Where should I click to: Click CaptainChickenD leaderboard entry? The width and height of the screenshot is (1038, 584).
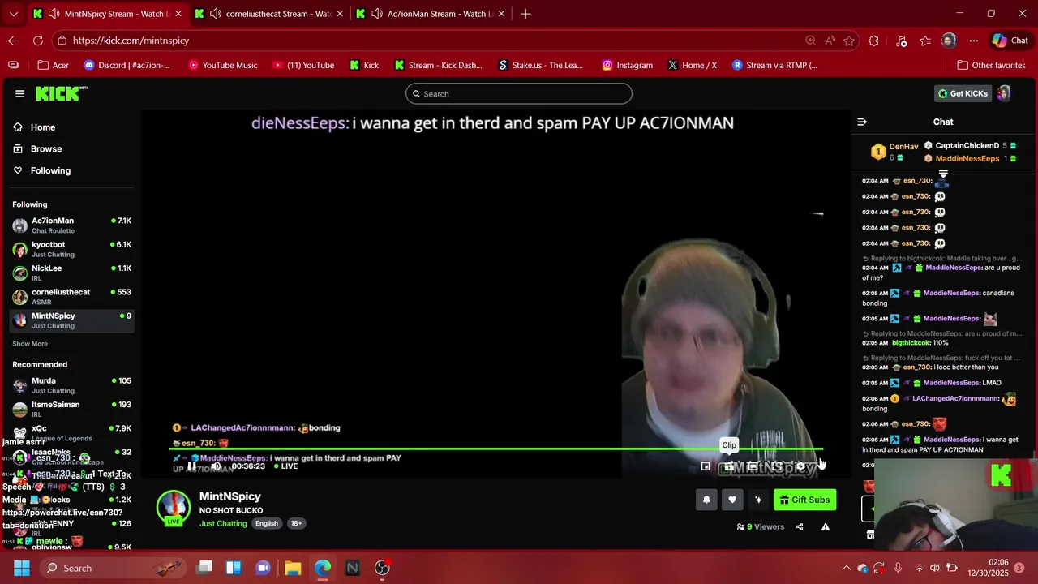[970, 146]
